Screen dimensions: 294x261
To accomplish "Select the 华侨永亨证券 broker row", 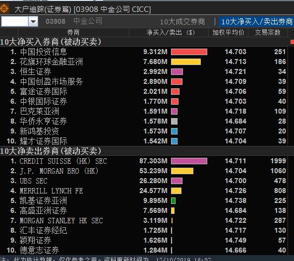I will (144, 121).
